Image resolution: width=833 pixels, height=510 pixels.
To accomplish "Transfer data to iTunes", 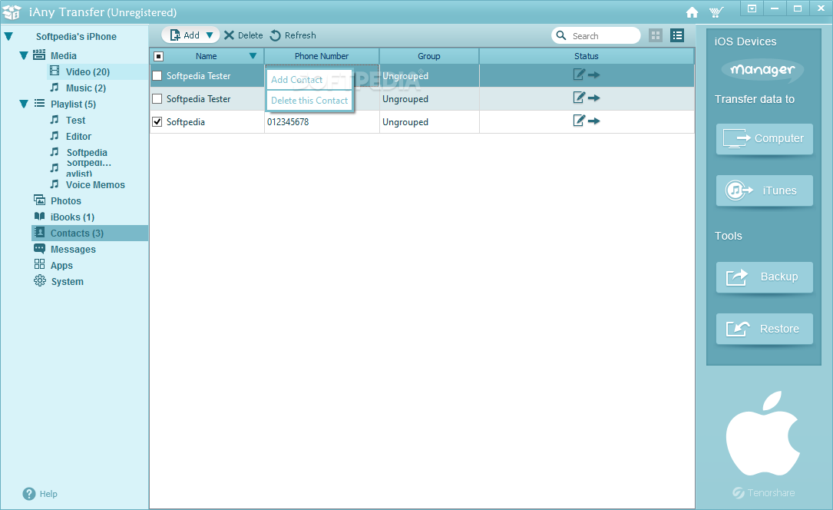I will tap(764, 190).
